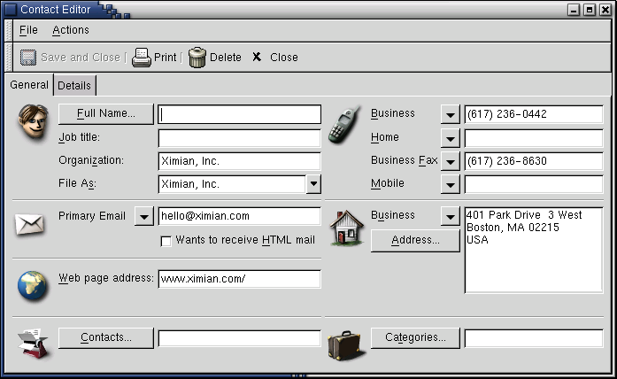
Task: Open the File As dropdown arrow
Action: 313,184
